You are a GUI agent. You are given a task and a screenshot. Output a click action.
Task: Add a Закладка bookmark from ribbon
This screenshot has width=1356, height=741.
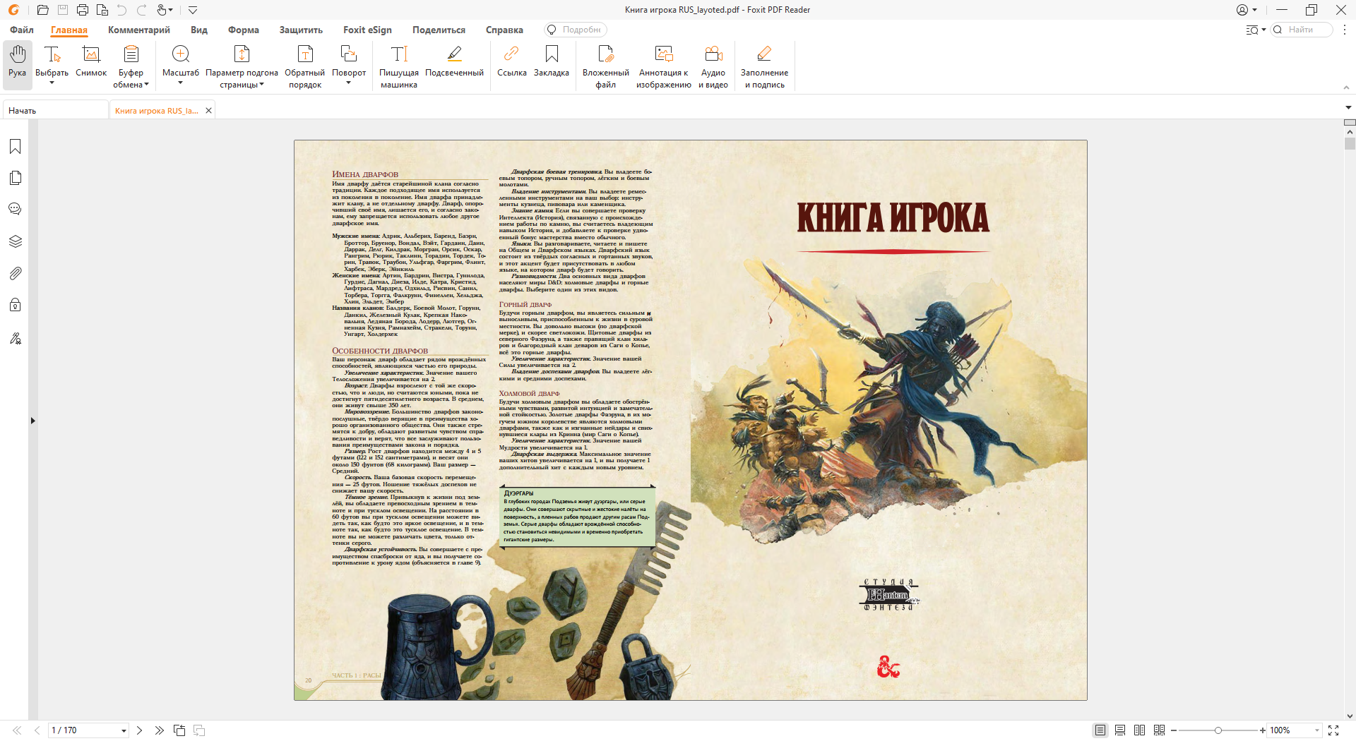click(552, 61)
